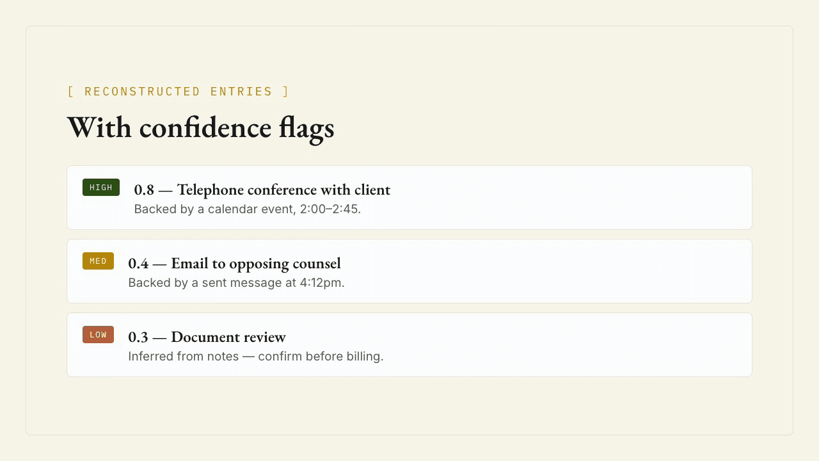
Task: Click empty space right of Email entry text
Action: coord(550,271)
